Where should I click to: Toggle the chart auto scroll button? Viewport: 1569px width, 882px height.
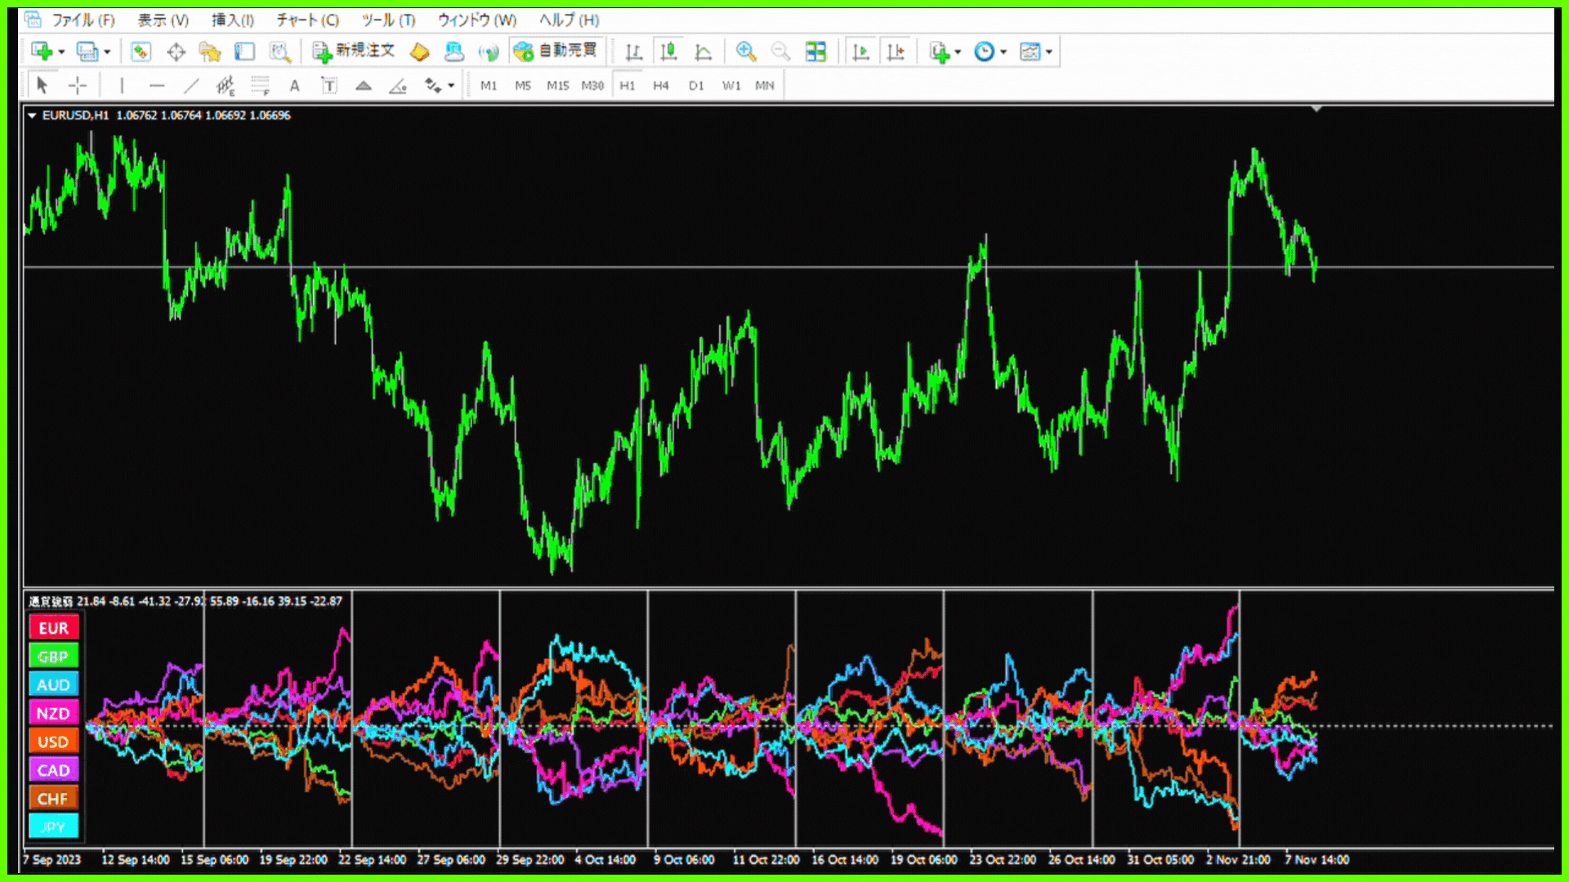click(860, 51)
